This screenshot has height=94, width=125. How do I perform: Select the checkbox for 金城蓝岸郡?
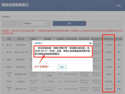3,67
